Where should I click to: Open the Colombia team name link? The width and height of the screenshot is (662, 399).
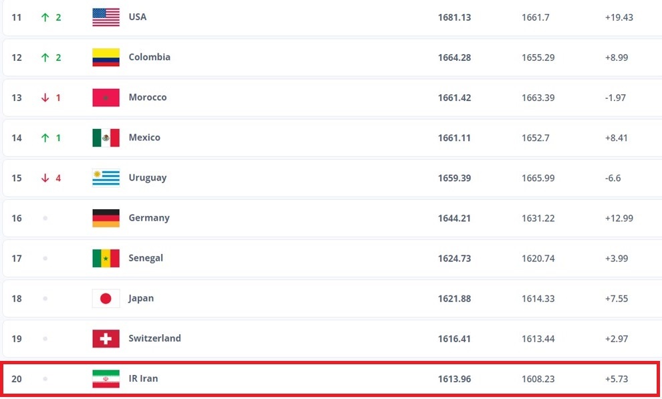click(x=149, y=57)
